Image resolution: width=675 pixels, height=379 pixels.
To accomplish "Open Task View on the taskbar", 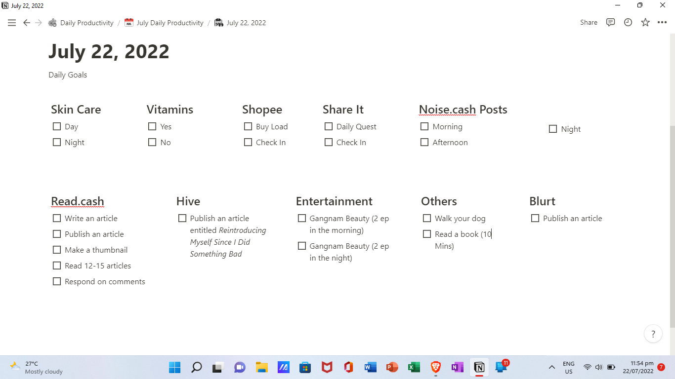I will (218, 367).
